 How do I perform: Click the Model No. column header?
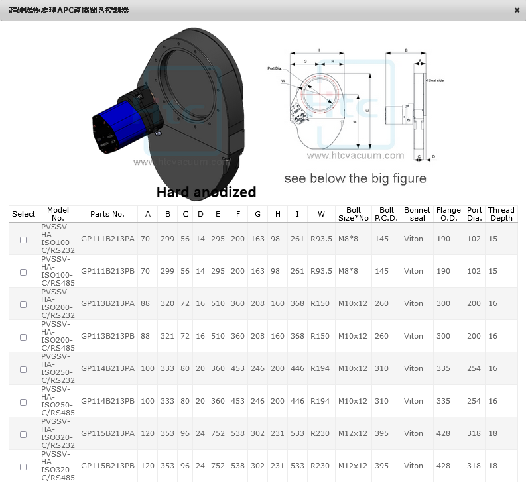(58, 214)
